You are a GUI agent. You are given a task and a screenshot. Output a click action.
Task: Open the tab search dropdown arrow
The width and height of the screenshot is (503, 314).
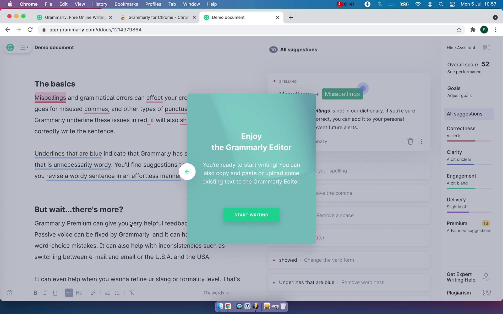(x=495, y=18)
